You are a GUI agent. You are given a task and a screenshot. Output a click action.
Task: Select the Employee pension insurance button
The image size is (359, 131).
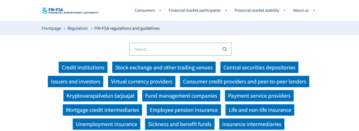(184, 110)
